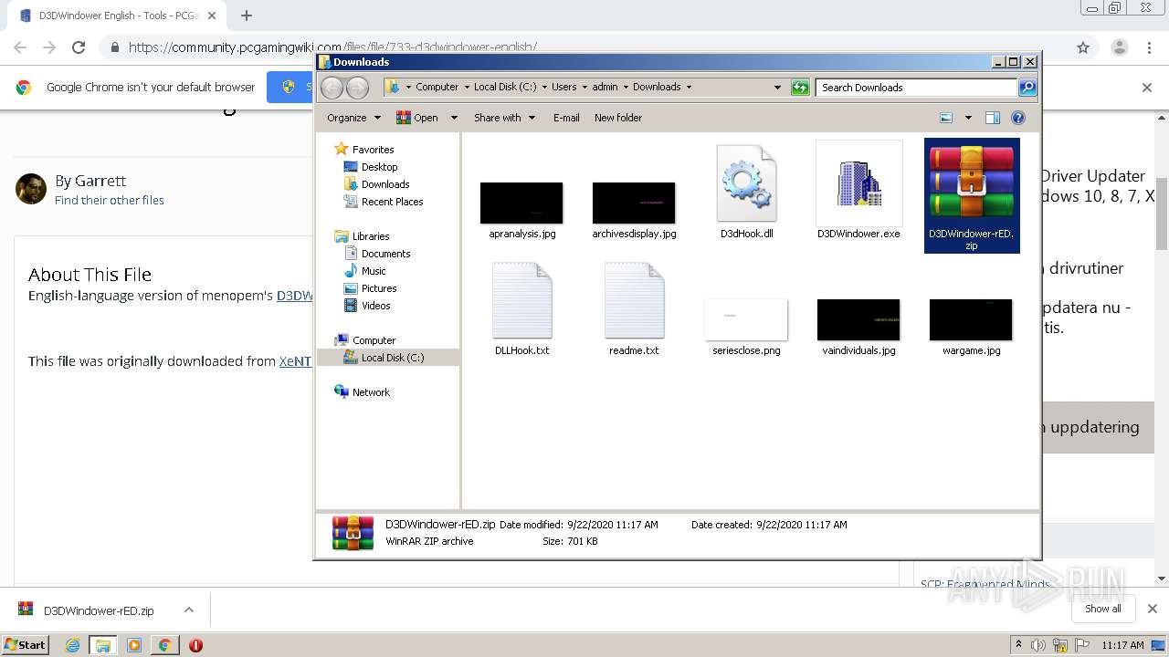Click the Search Downloads input field
Image resolution: width=1169 pixels, height=657 pixels.
(916, 88)
